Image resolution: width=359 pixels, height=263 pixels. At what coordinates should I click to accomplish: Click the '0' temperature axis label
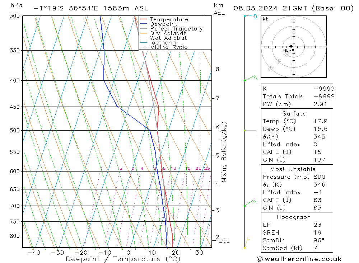(x=129, y=253)
